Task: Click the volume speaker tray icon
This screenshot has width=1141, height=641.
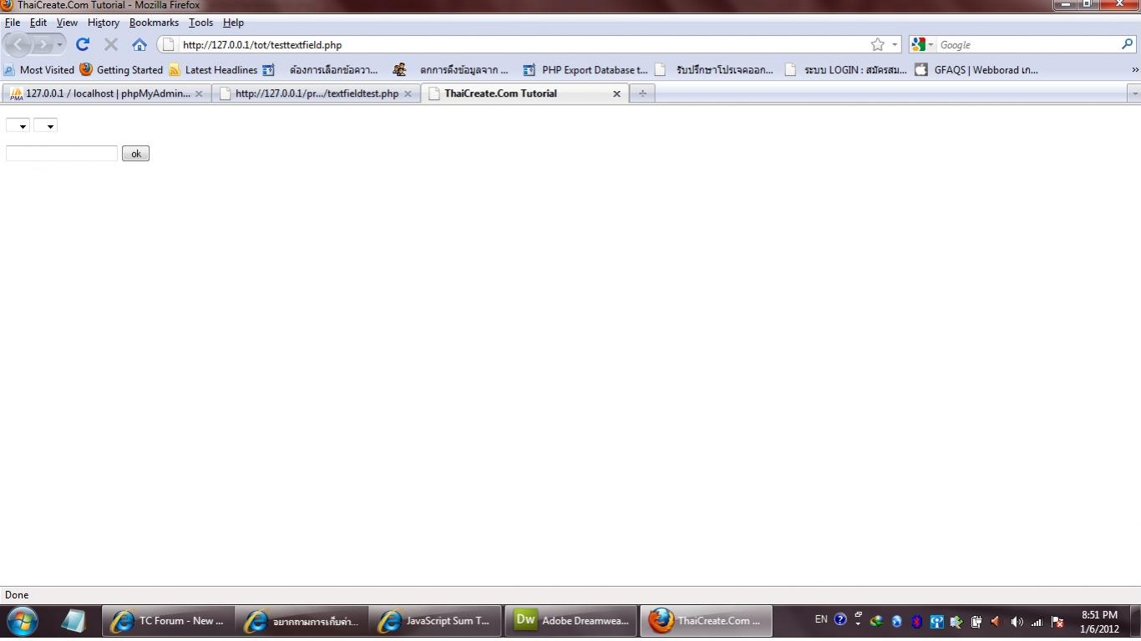Action: pos(1017,622)
